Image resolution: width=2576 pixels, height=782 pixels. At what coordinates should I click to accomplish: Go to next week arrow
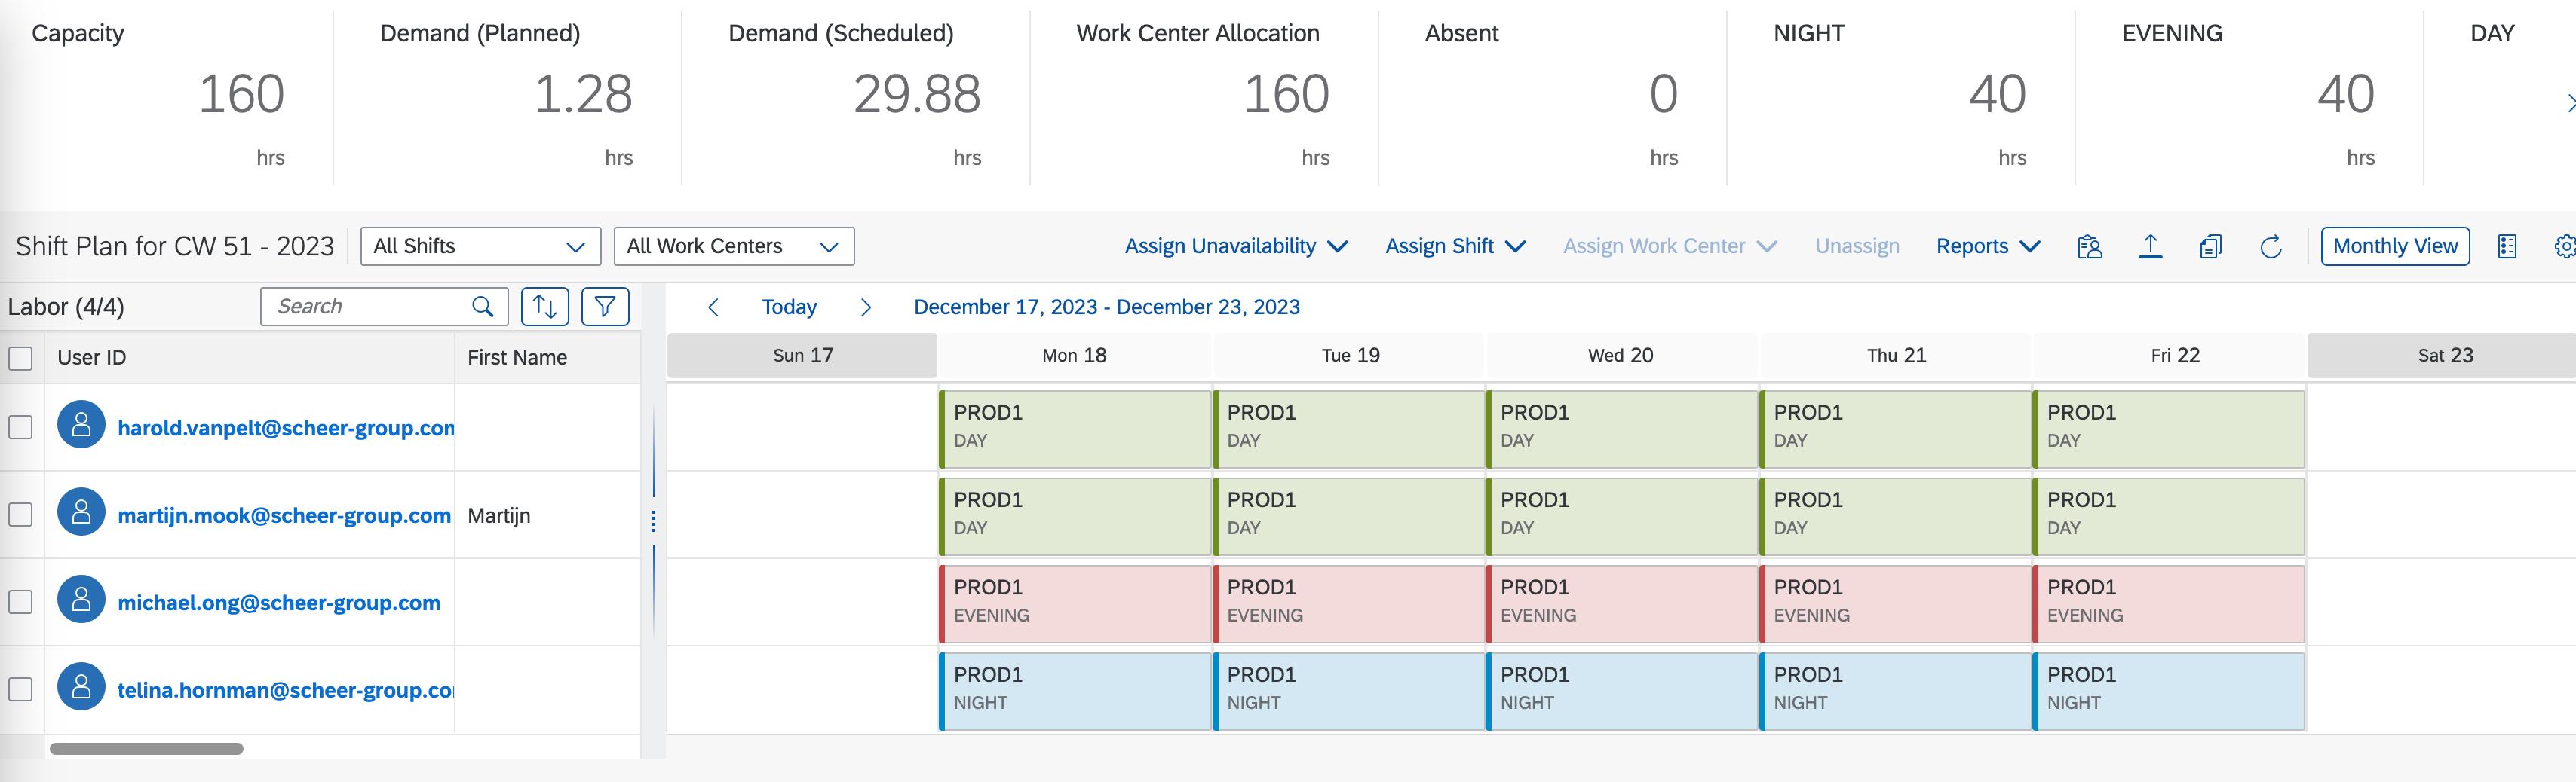coord(866,307)
